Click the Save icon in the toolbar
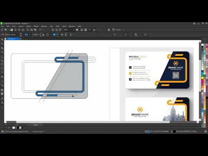The height and width of the screenshot is (156, 208). coord(12,30)
